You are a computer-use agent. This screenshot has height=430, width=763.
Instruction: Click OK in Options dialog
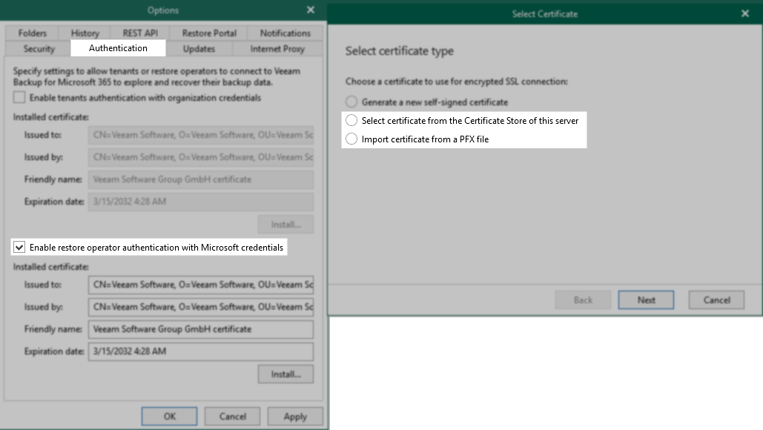click(169, 417)
